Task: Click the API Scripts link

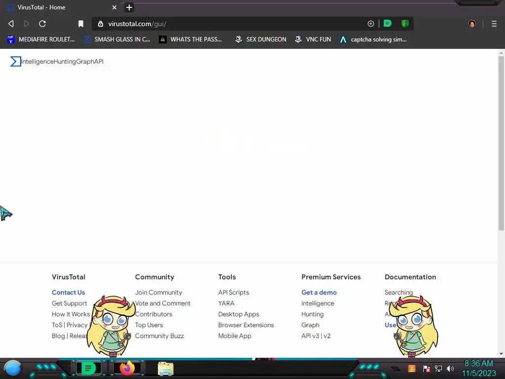Action: click(x=233, y=292)
